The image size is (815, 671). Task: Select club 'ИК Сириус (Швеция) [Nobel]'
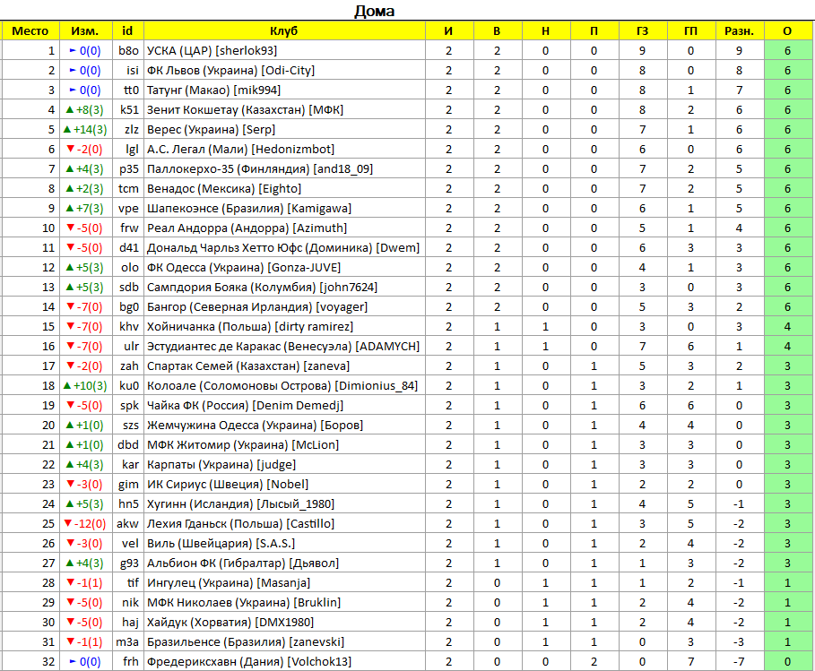228,485
